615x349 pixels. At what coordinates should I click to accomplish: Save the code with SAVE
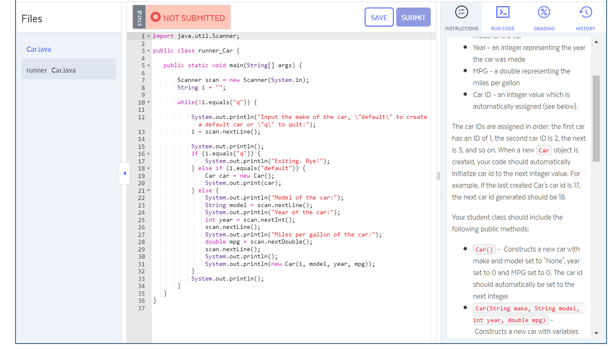[379, 17]
